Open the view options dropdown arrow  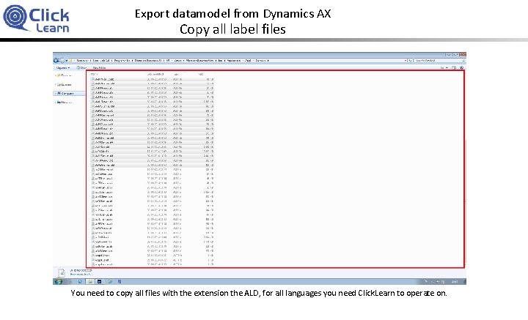pos(447,67)
